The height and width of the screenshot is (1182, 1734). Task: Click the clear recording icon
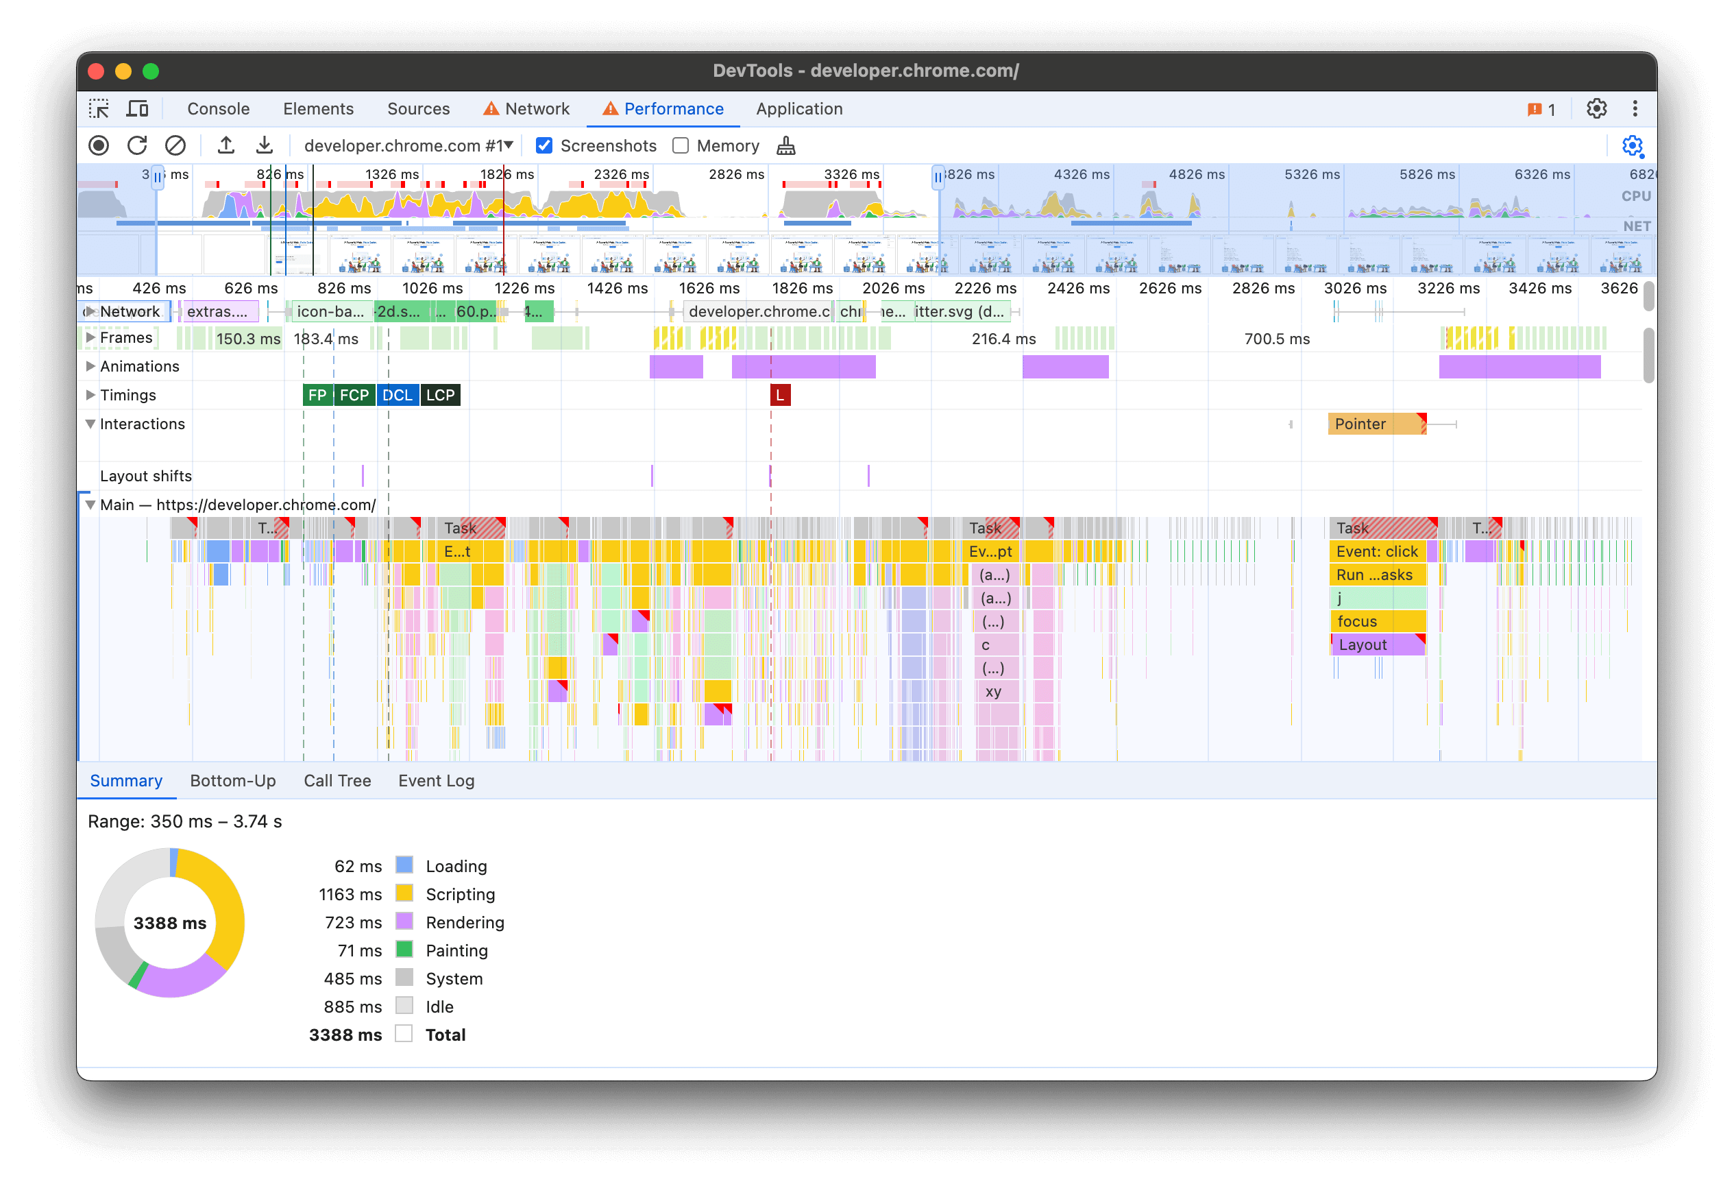coord(173,145)
